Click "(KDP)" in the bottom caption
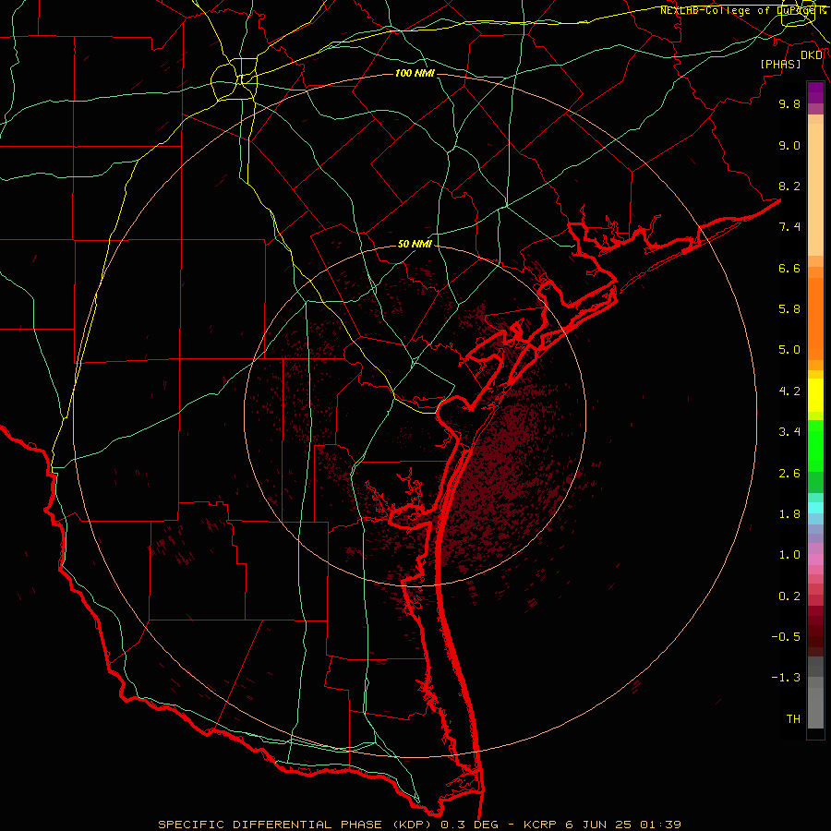Screen dimensions: 831x831 click(x=411, y=825)
